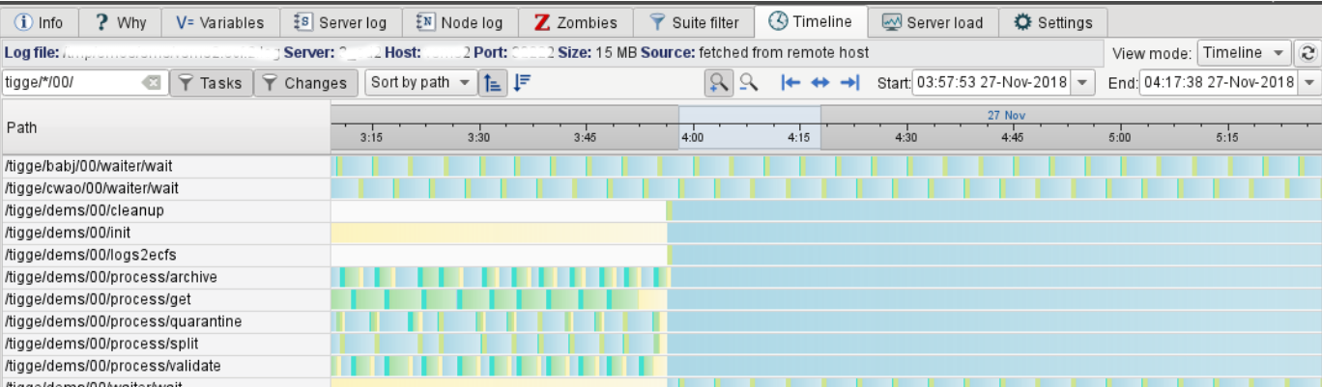Click the Path column header
The image size is (1322, 387).
(x=164, y=128)
